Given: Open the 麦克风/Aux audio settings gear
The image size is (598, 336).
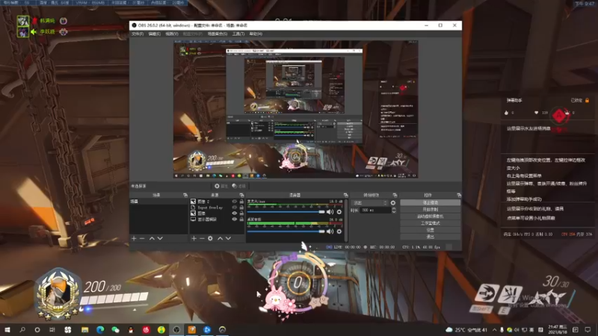Looking at the screenshot, I should 339,212.
